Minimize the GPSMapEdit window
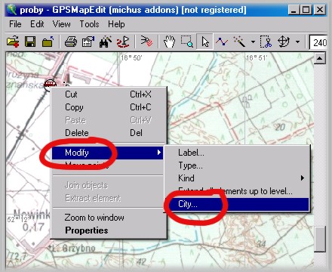 pyautogui.click(x=294, y=10)
